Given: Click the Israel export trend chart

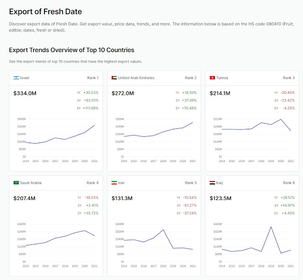Looking at the screenshot, I should pyautogui.click(x=56, y=137).
